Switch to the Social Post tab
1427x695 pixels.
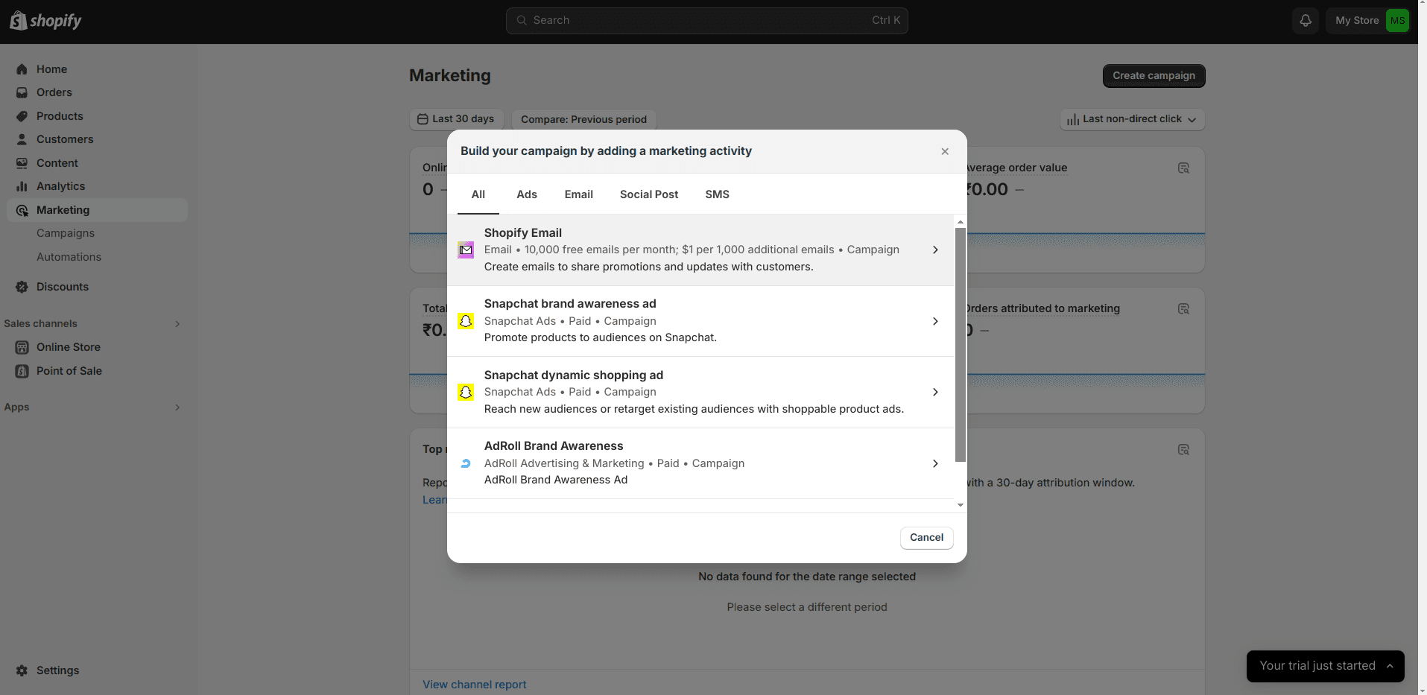tap(648, 194)
